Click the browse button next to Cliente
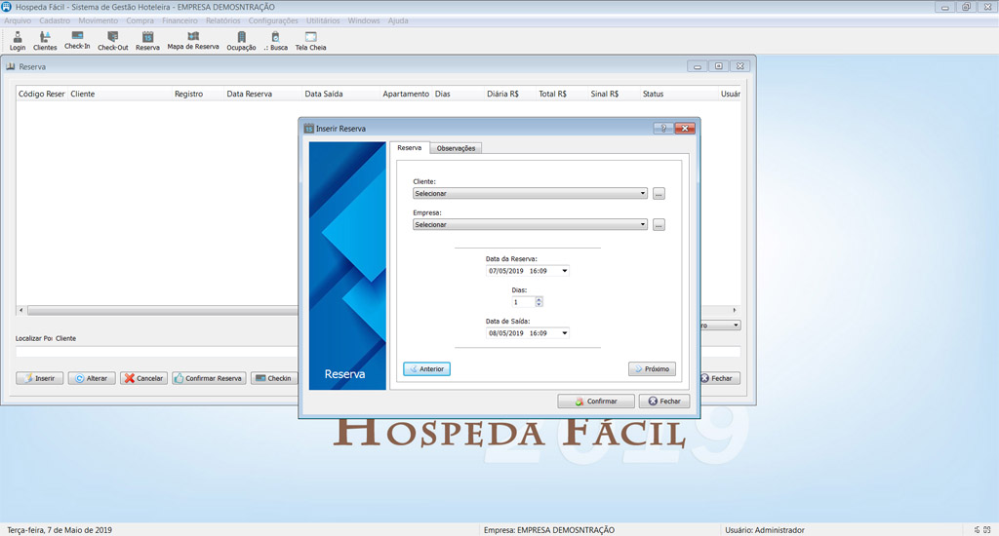Viewport: 999px width, 536px height. click(659, 194)
